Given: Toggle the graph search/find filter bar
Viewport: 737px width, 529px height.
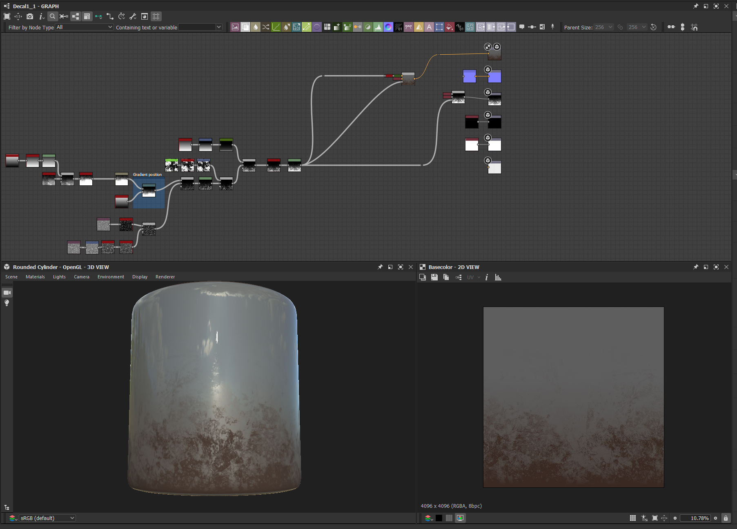Looking at the screenshot, I should click(52, 16).
